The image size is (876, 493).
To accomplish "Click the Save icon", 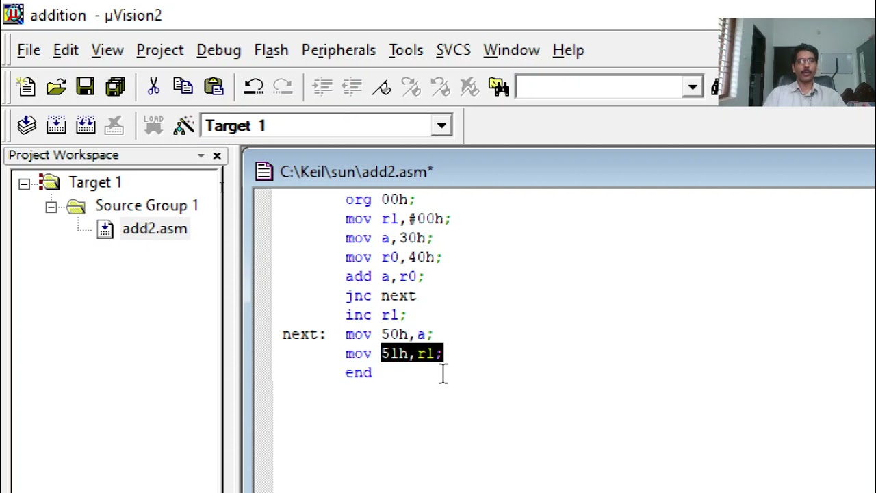I will tap(86, 87).
